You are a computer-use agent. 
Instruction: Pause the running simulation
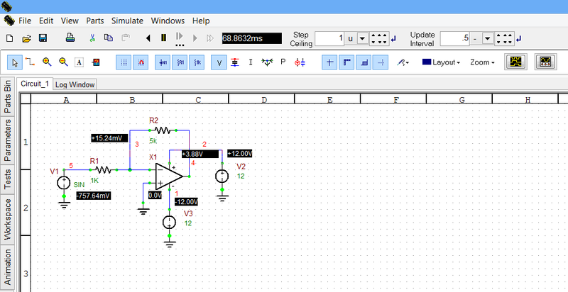tap(163, 38)
